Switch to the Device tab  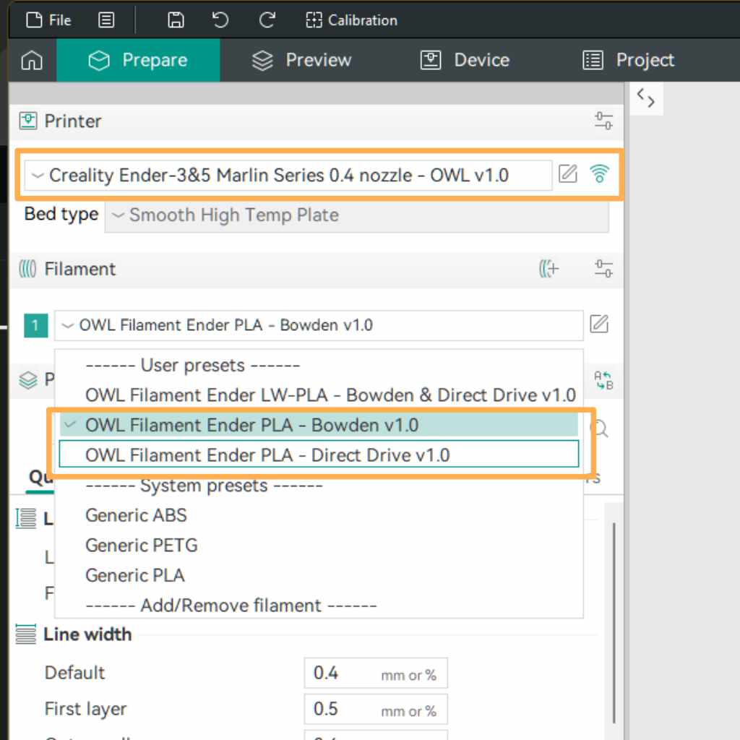[465, 61]
